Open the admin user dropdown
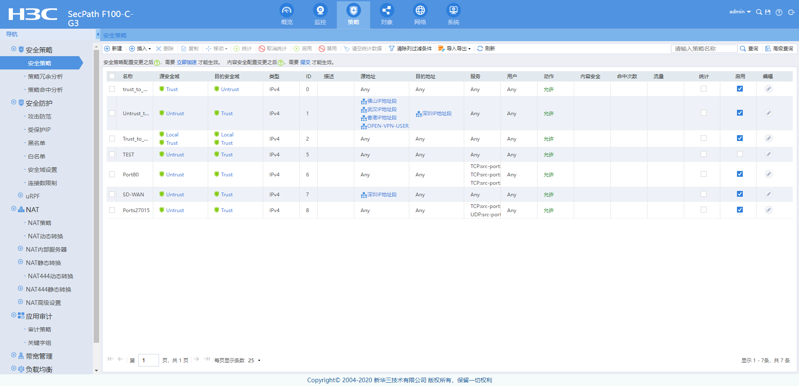The height and width of the screenshot is (386, 799). coord(740,12)
